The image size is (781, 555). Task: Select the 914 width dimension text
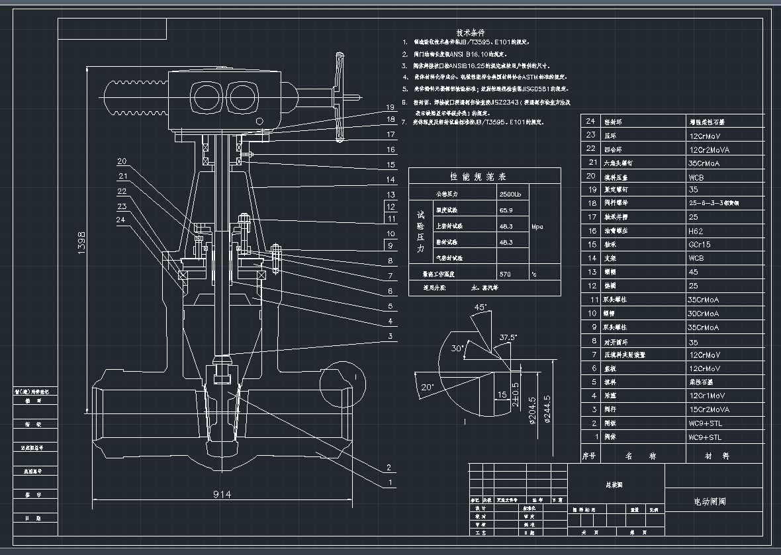click(222, 495)
